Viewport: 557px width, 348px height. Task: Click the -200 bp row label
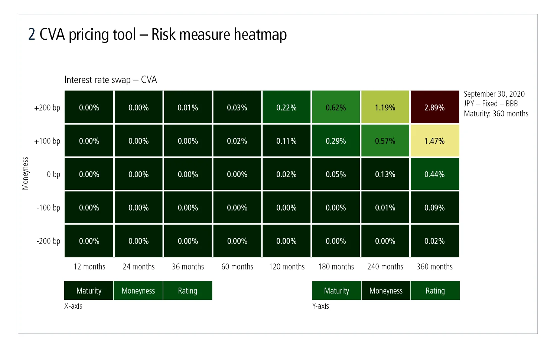coord(48,241)
